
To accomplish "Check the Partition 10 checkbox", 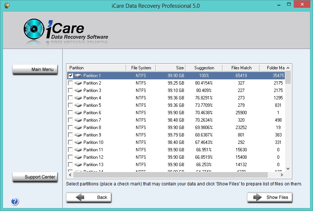I will pos(70,142).
